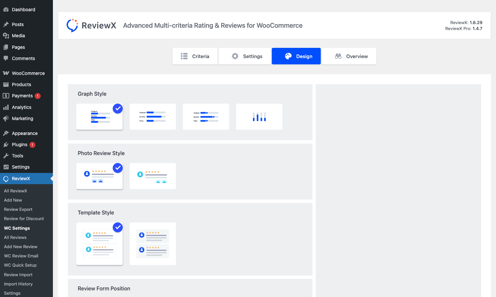This screenshot has height=297, width=496.
Task: Select the vertical bars graph style
Action: click(259, 116)
